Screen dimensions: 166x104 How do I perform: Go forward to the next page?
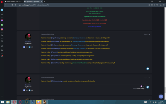9,5
